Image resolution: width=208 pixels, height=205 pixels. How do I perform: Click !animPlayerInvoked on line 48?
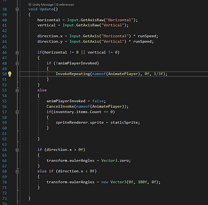77,63
